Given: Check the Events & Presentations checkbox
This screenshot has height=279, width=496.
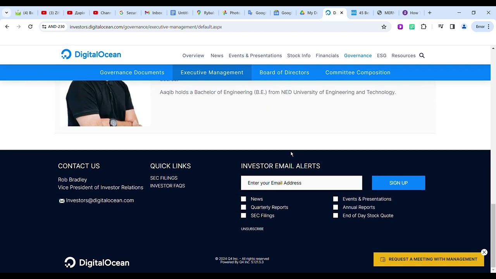Looking at the screenshot, I should [x=336, y=199].
